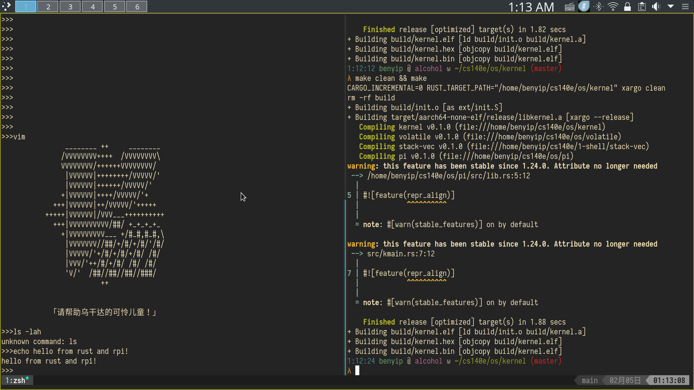Click the cursor block at right pane prompt
Viewport: 694px width, 390px height.
[x=357, y=370]
